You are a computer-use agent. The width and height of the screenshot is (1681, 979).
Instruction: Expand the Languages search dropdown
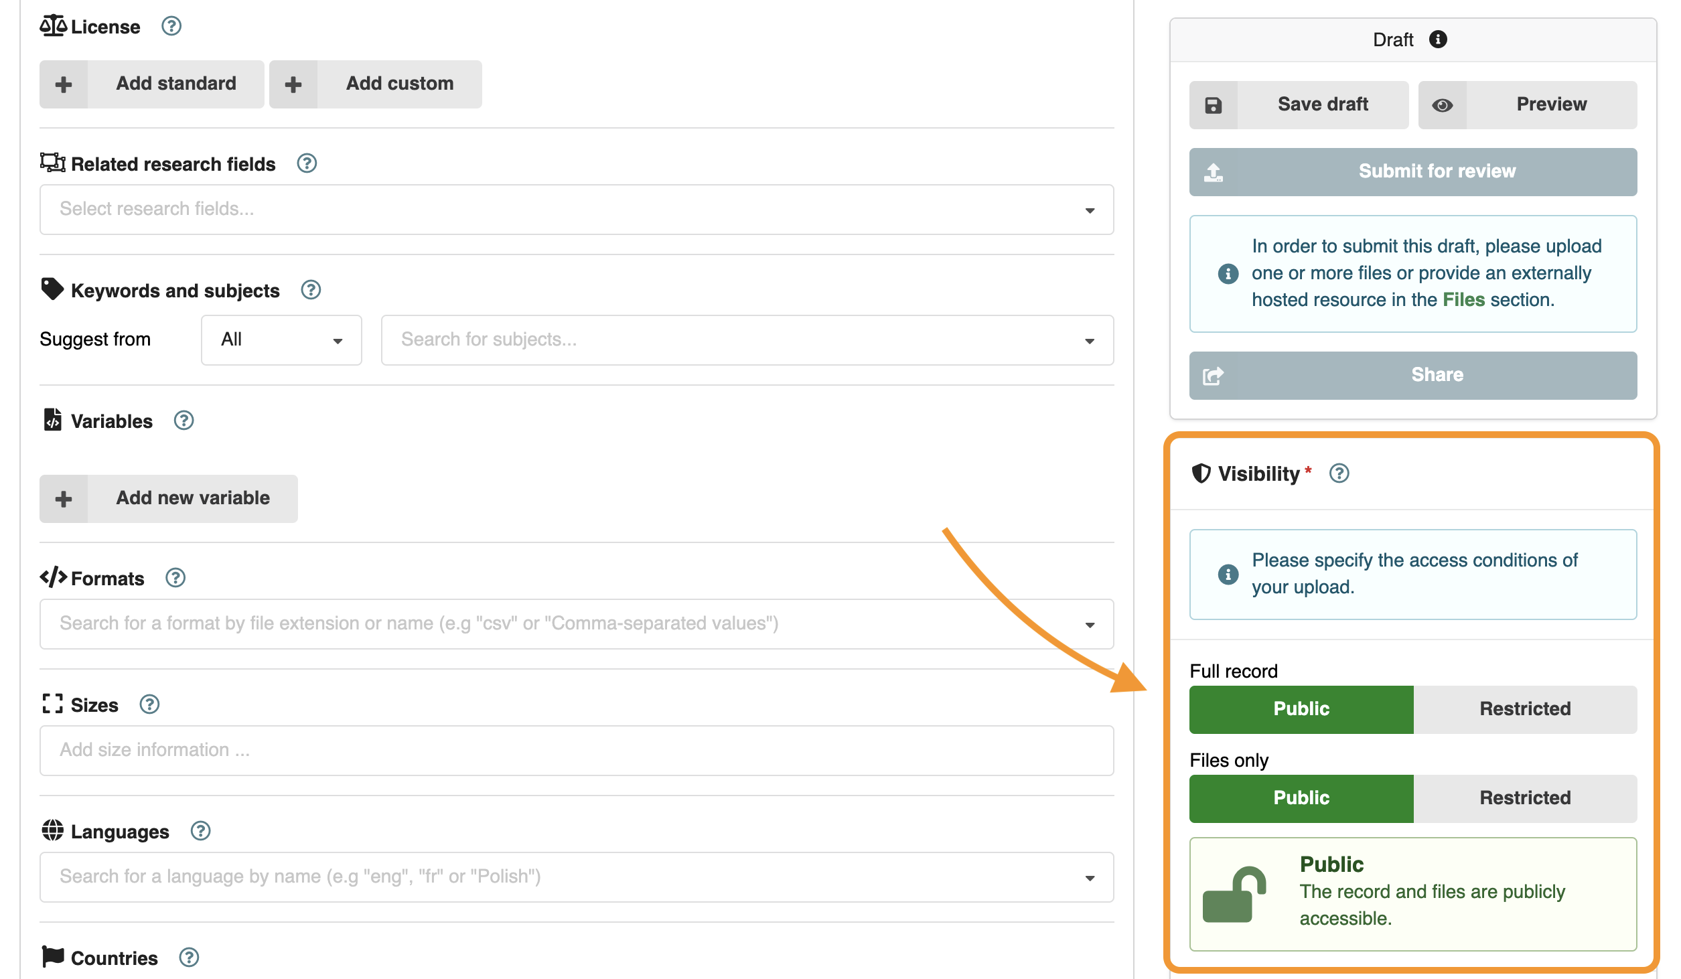577,877
